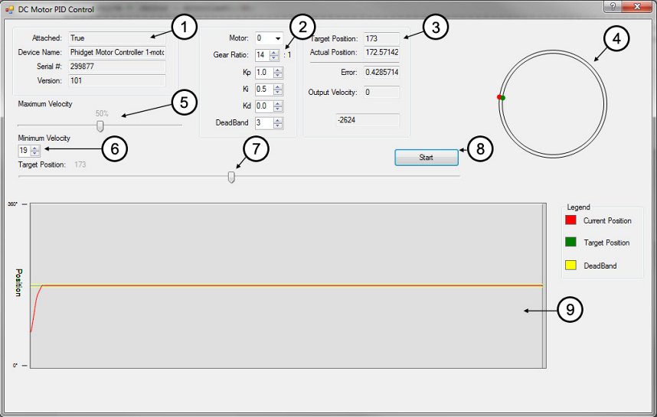Viewport: 657px width, 417px height.
Task: Increase the Minimum Velocity value
Action: tap(35, 148)
